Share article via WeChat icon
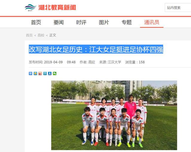191x152 pixels. [x=55, y=73]
